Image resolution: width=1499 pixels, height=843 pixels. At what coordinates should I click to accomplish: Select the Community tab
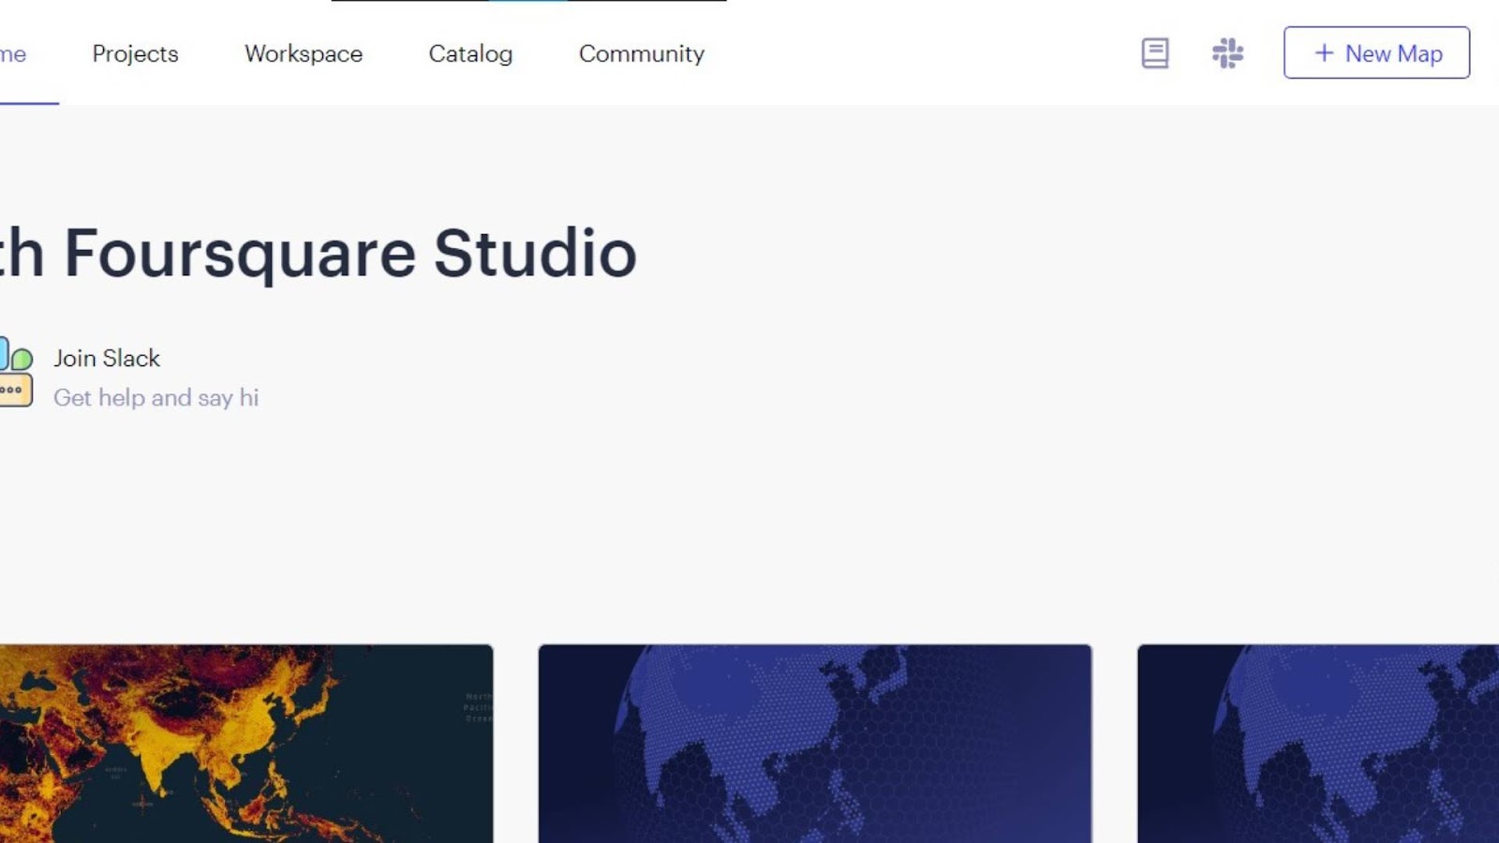pos(642,53)
